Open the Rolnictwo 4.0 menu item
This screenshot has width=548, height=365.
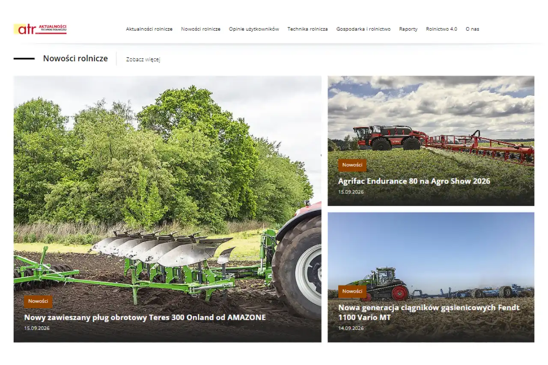click(441, 29)
